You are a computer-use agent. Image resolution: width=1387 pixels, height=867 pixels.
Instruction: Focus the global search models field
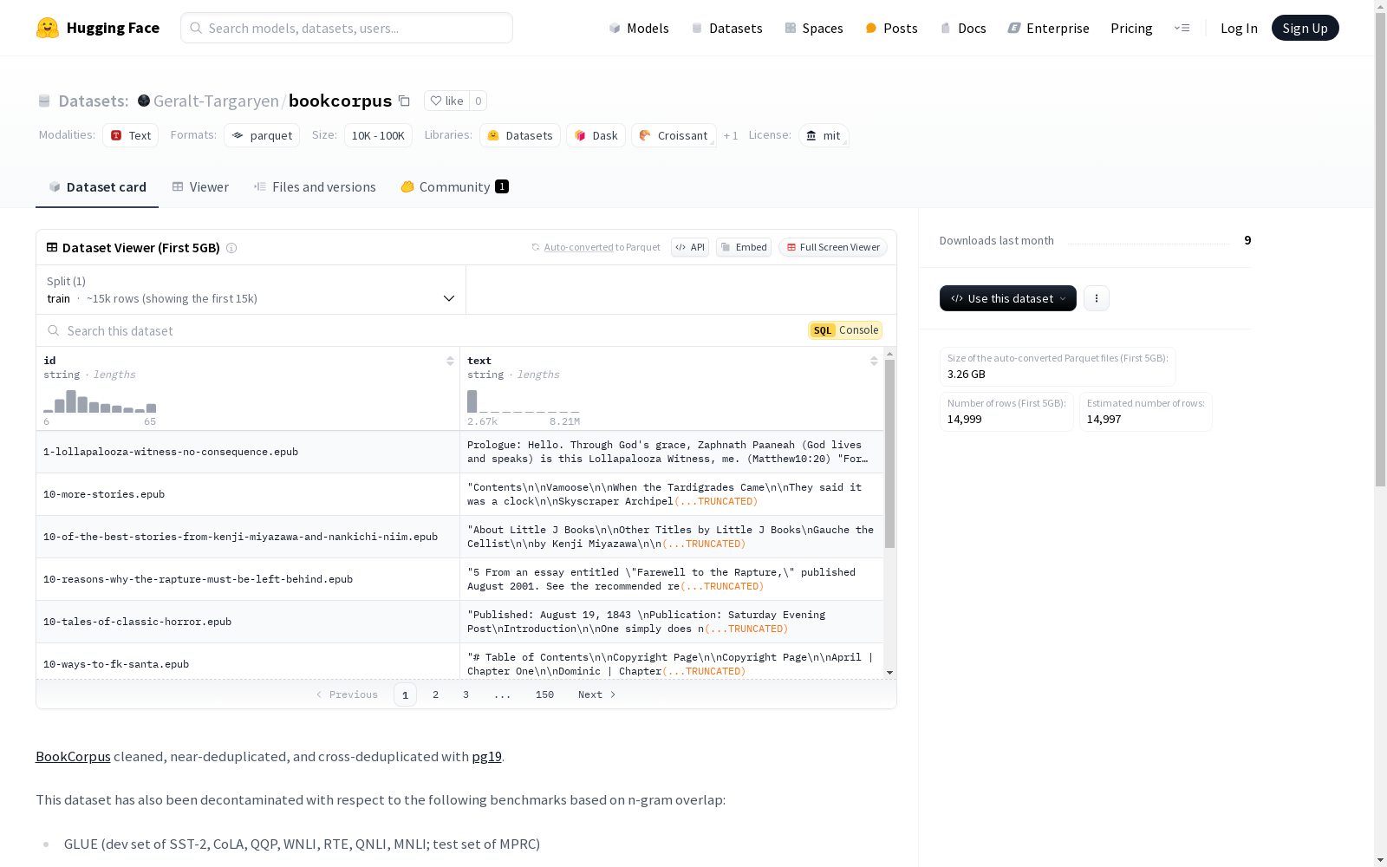click(347, 28)
